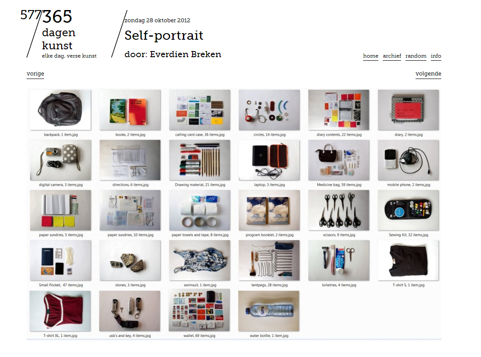Select the Drawing material thumbnail
This screenshot has height=357, width=481.
tap(200, 160)
